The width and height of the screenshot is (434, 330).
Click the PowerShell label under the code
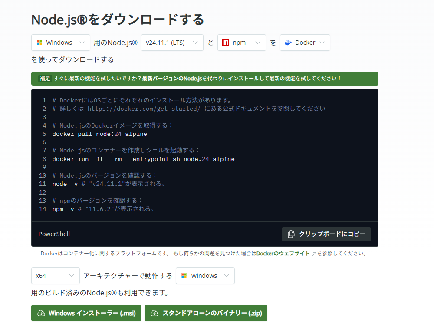point(54,234)
